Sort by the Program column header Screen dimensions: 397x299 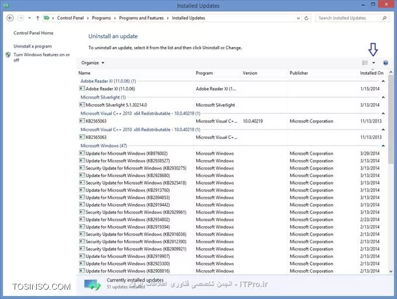coord(204,73)
